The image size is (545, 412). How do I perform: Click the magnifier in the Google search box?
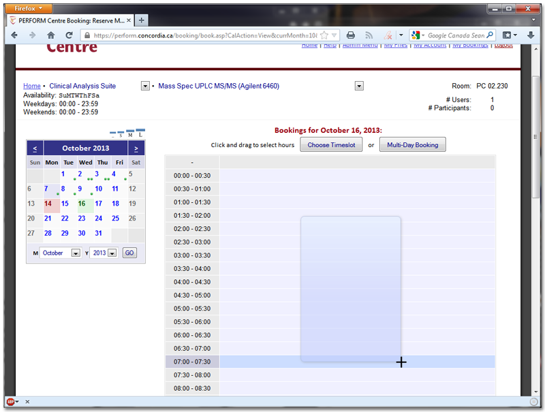pos(490,35)
